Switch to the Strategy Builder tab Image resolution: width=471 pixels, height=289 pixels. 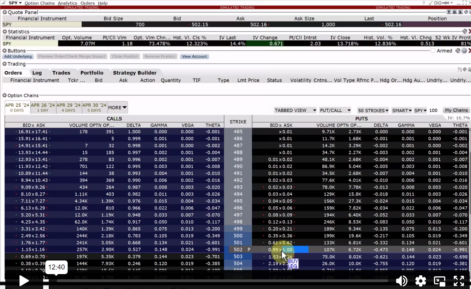[135, 73]
